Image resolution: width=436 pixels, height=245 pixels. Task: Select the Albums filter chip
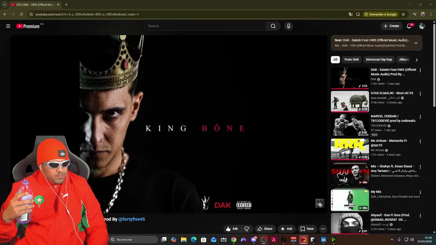pos(404,60)
